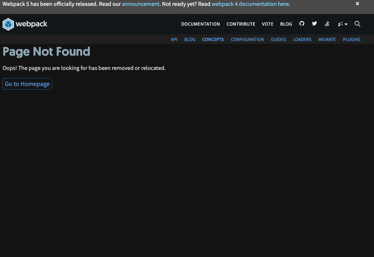Go to the Contribute page

click(241, 24)
